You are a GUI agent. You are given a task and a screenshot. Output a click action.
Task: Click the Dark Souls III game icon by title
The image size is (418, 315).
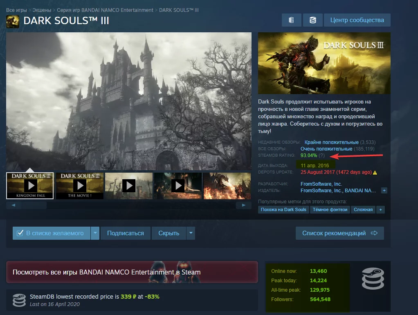pos(13,22)
